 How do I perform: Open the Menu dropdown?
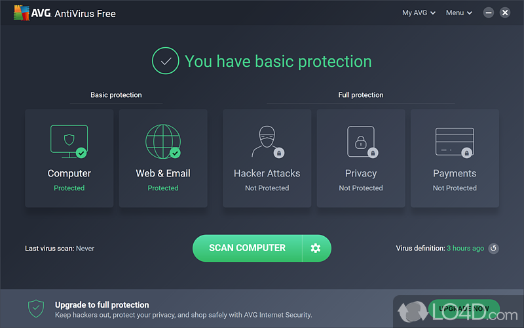click(x=459, y=12)
